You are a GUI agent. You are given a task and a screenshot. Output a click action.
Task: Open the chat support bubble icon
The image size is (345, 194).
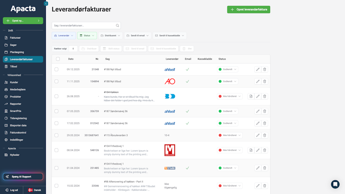[x=335, y=184]
